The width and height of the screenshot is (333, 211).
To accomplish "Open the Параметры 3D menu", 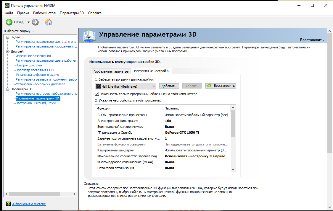I will coord(72,13).
